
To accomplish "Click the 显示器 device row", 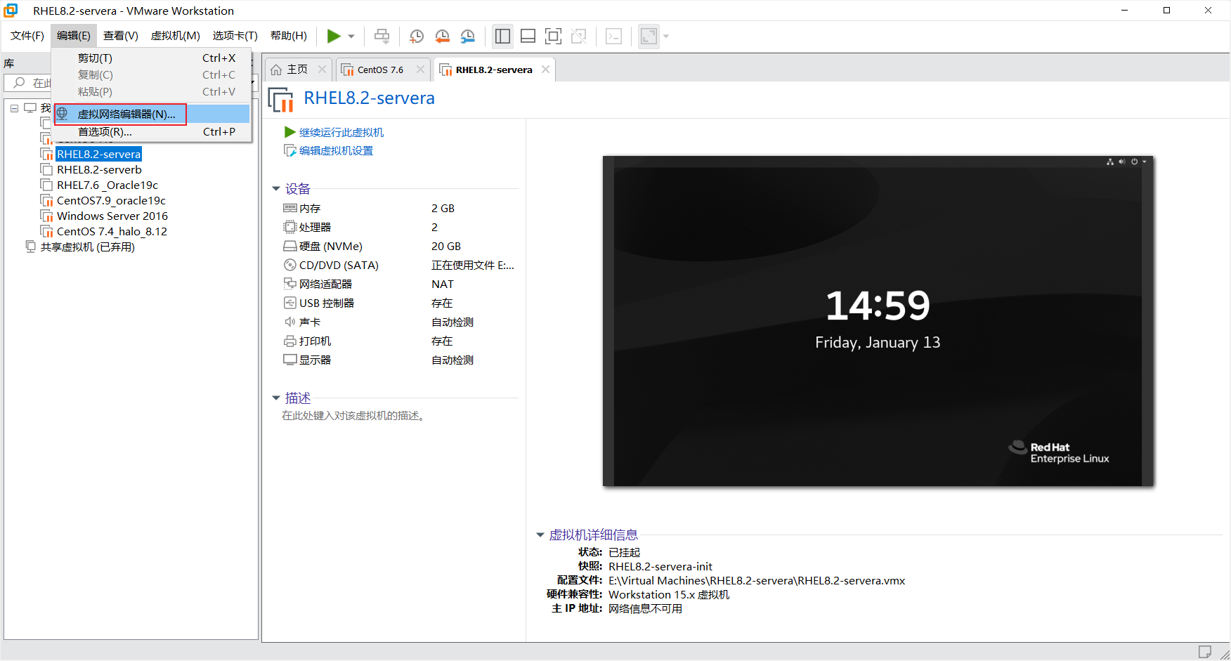I will click(x=399, y=360).
